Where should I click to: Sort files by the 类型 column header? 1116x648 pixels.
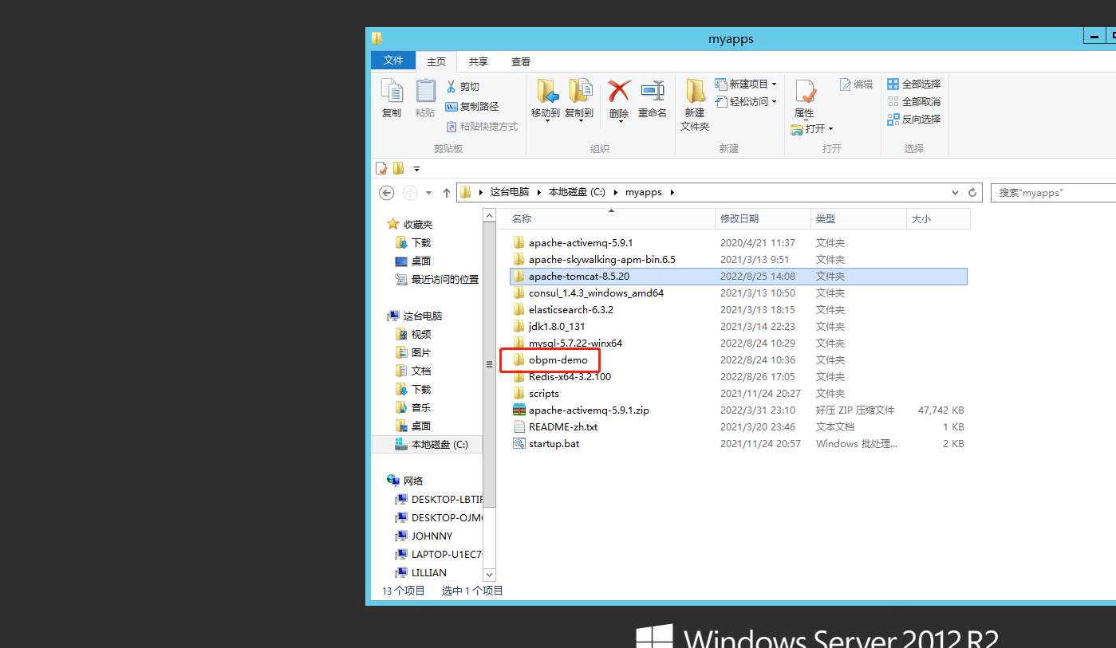pyautogui.click(x=859, y=218)
